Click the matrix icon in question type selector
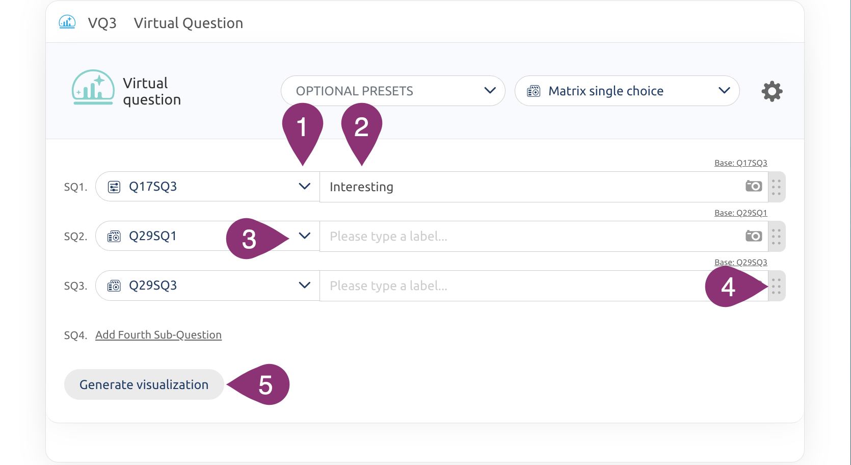This screenshot has height=465, width=851. pyautogui.click(x=534, y=91)
